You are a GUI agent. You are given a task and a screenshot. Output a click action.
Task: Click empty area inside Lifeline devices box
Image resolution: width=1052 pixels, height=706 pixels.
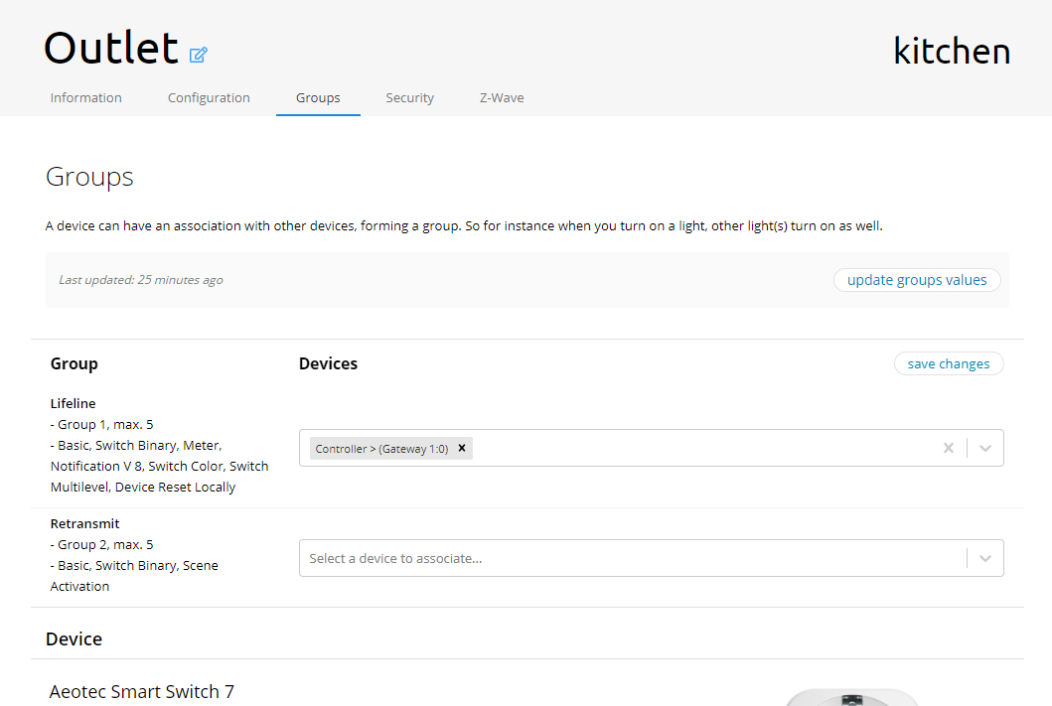coord(695,448)
